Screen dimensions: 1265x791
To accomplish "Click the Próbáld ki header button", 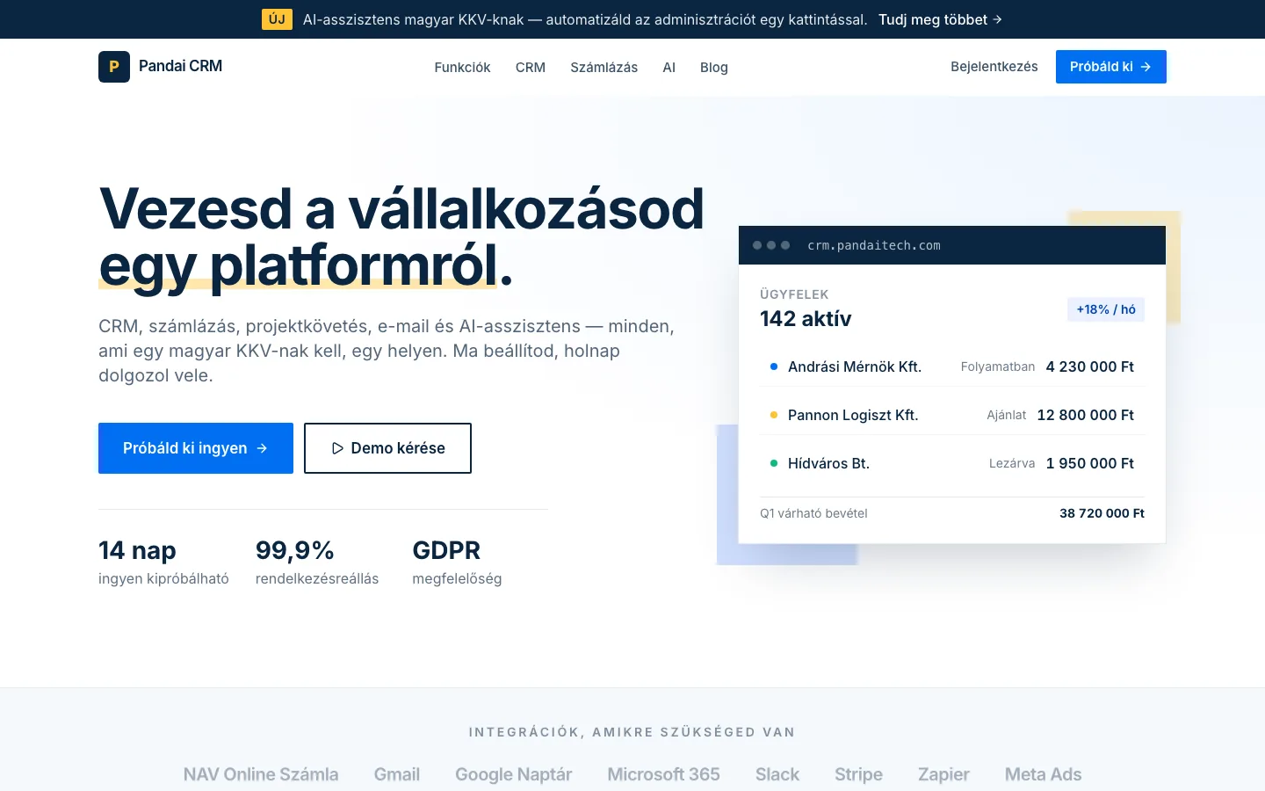I will 1111,67.
